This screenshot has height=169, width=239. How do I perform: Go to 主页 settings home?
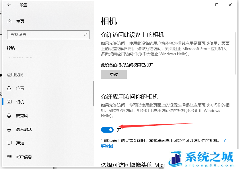[x=20, y=21]
